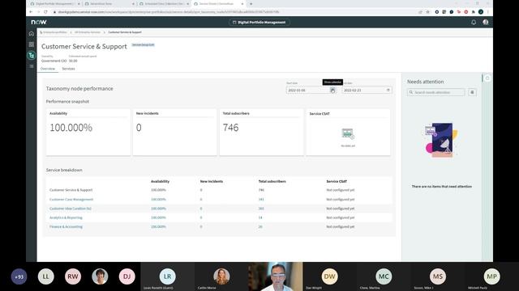This screenshot has height=291, width=519.
Task: Show calendar for the end date
Action: click(388, 90)
